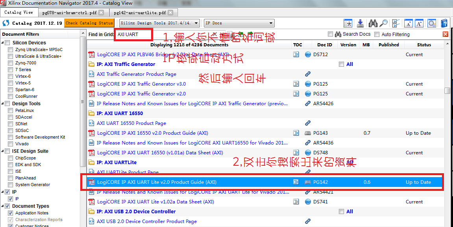Select the magnifier zoom tool
This screenshot has height=227, width=453.
click(x=384, y=23)
